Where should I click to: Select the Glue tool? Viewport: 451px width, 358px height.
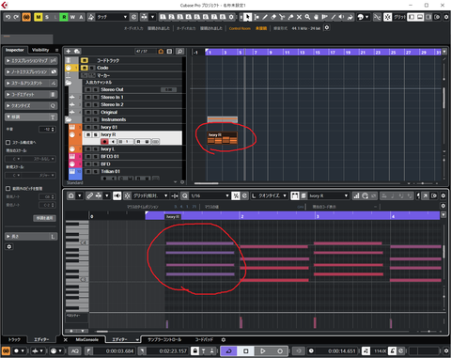290,17
